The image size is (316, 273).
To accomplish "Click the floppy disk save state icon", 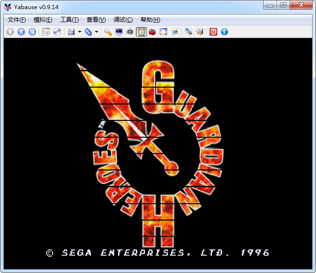I will point(71,32).
